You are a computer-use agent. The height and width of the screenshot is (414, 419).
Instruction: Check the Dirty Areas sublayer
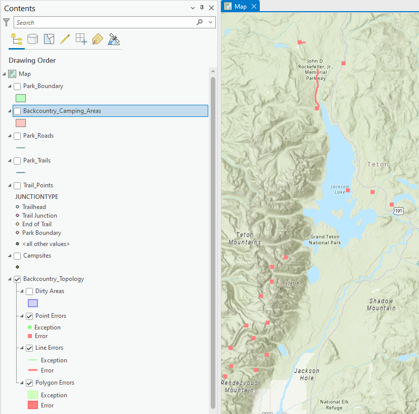click(x=29, y=291)
